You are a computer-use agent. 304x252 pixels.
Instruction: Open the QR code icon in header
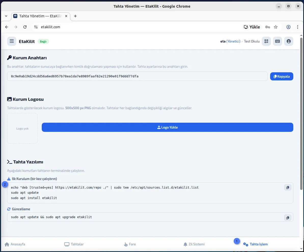pos(266,41)
